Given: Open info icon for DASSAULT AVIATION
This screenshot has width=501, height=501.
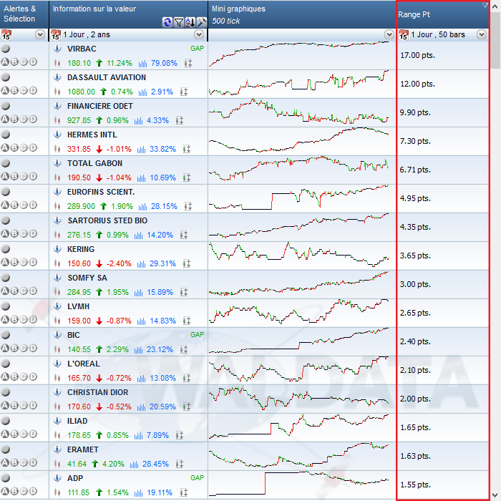Looking at the screenshot, I should 57,77.
